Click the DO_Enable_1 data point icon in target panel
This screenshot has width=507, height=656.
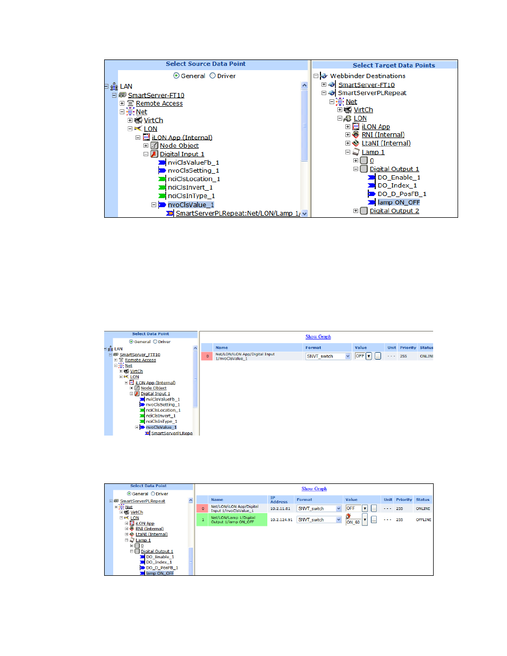pyautogui.click(x=371, y=177)
